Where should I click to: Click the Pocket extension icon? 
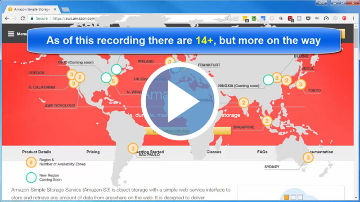tap(307, 18)
